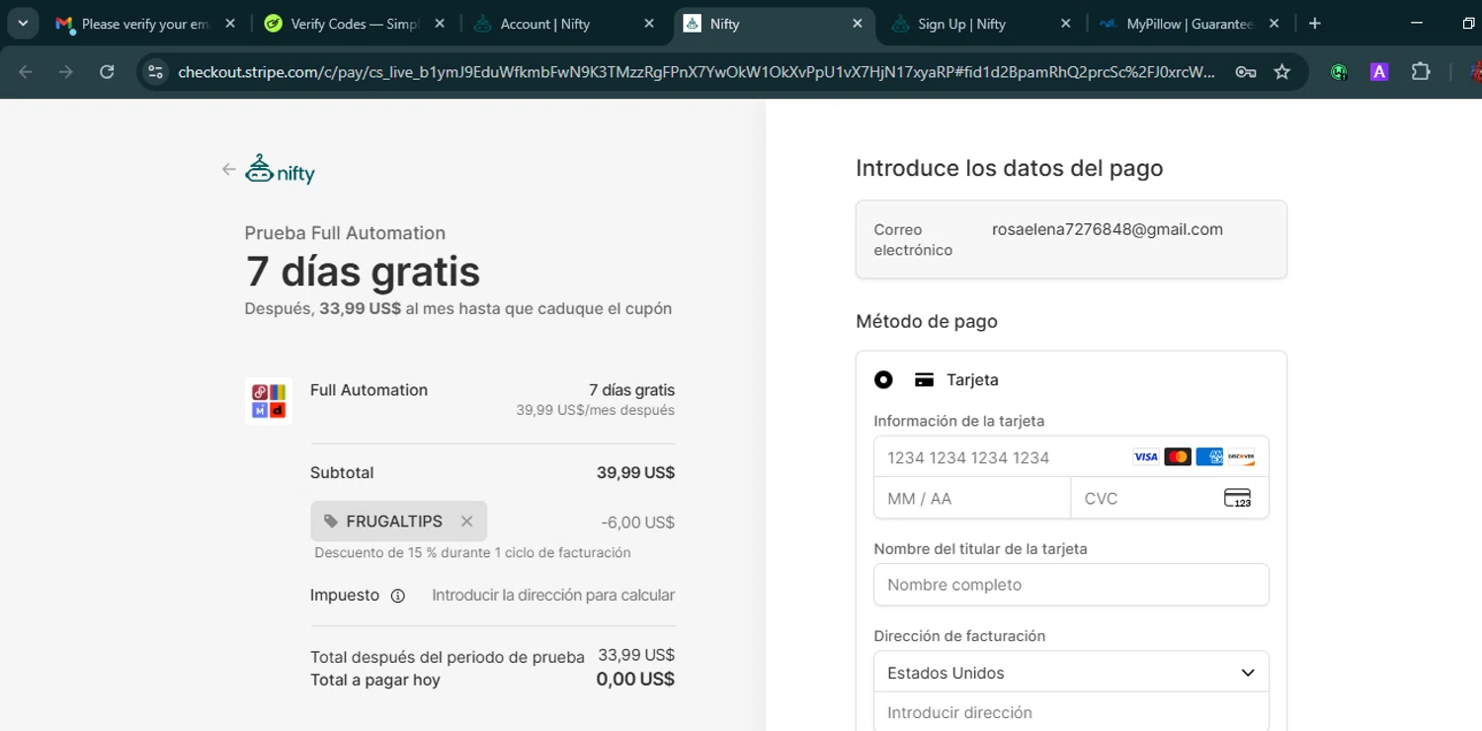This screenshot has height=731, width=1482.
Task: Open the password manager key icon
Action: click(x=1246, y=72)
